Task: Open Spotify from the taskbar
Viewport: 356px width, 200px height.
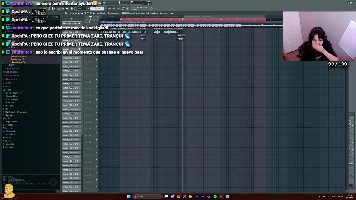Action: click(215, 197)
